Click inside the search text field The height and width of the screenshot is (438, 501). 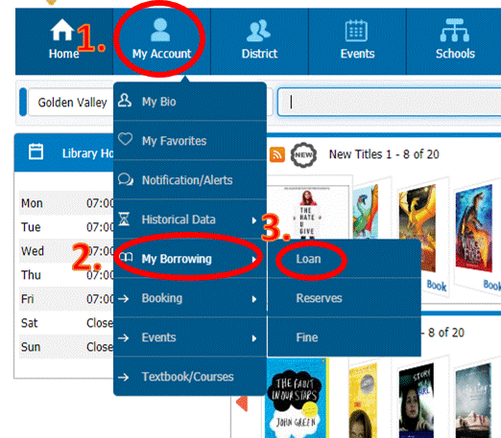[389, 103]
